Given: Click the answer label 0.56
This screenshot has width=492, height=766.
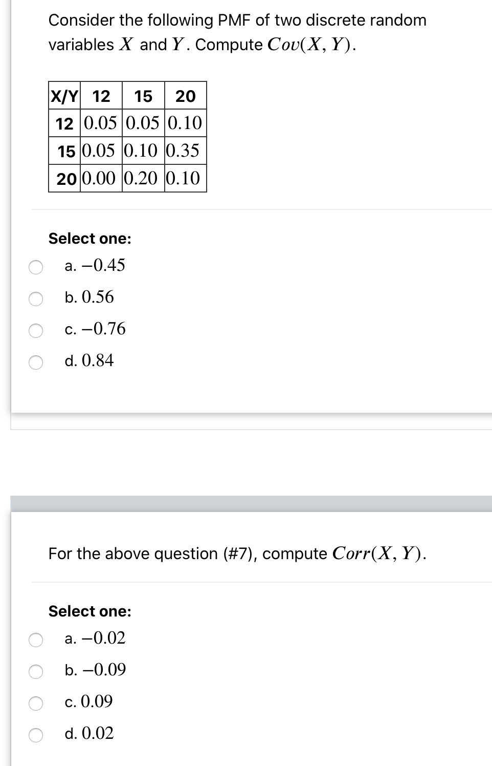Looking at the screenshot, I should [x=90, y=298].
